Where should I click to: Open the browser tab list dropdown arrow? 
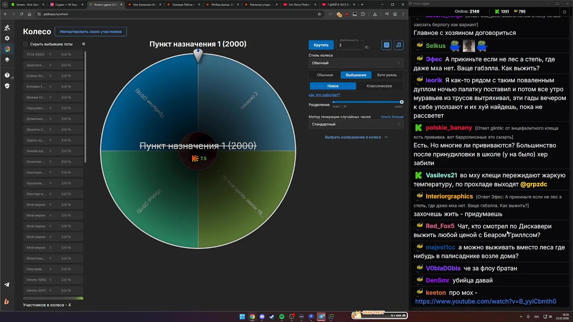click(5, 4)
